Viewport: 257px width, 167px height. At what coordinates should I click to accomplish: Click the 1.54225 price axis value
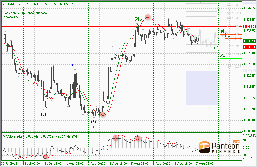(x=249, y=8)
